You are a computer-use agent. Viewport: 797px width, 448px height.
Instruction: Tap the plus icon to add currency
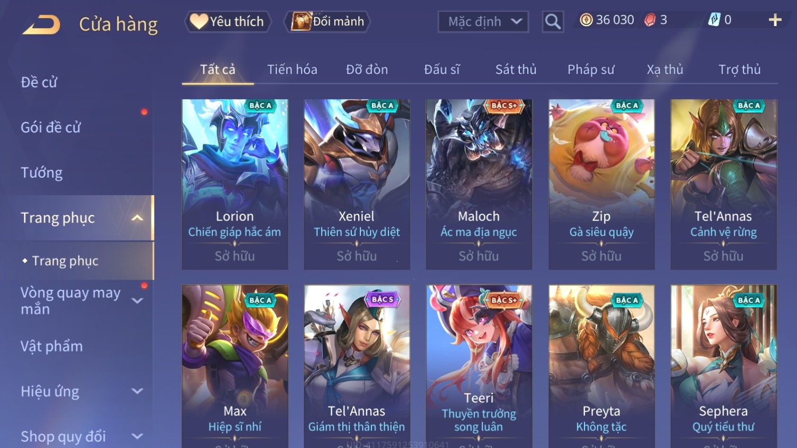tap(775, 20)
